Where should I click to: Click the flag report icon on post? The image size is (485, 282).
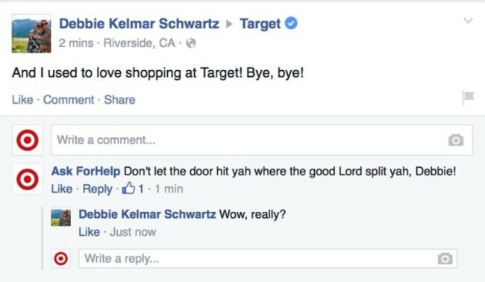pos(468,98)
